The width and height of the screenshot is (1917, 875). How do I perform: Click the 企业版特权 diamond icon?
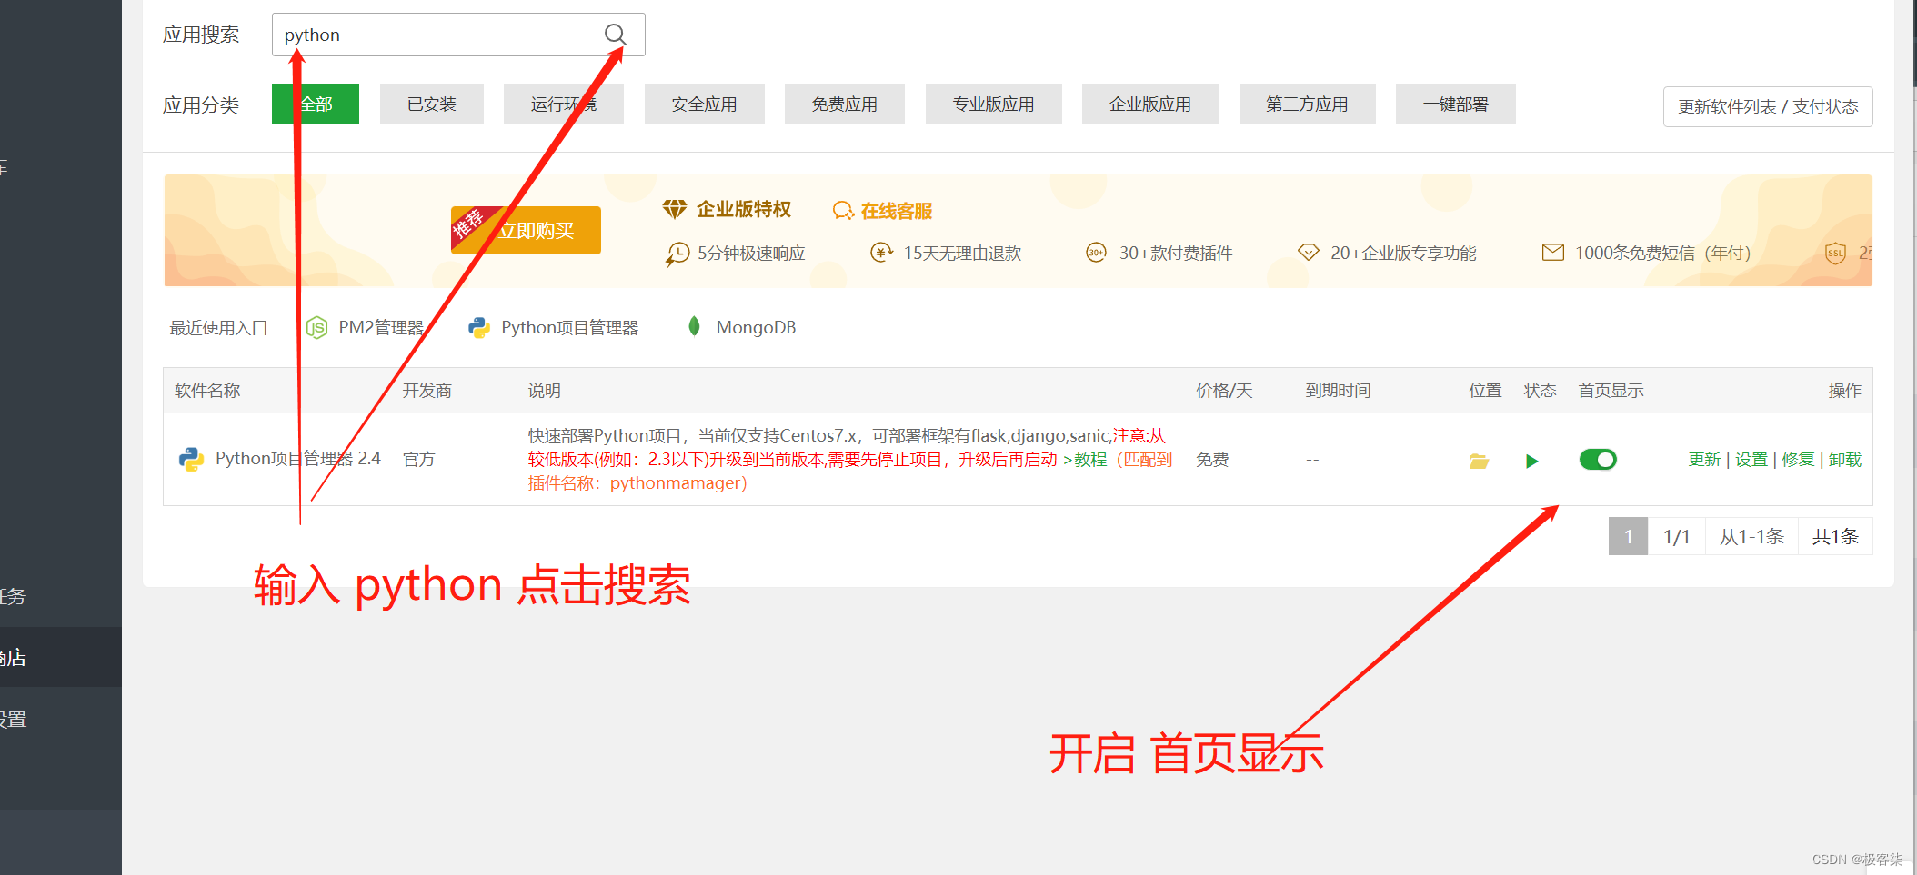(675, 210)
